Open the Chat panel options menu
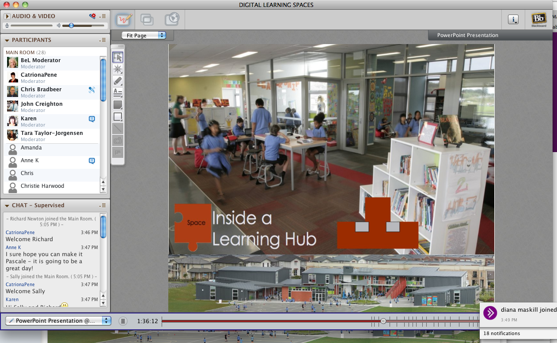This screenshot has height=343, width=557. click(103, 205)
